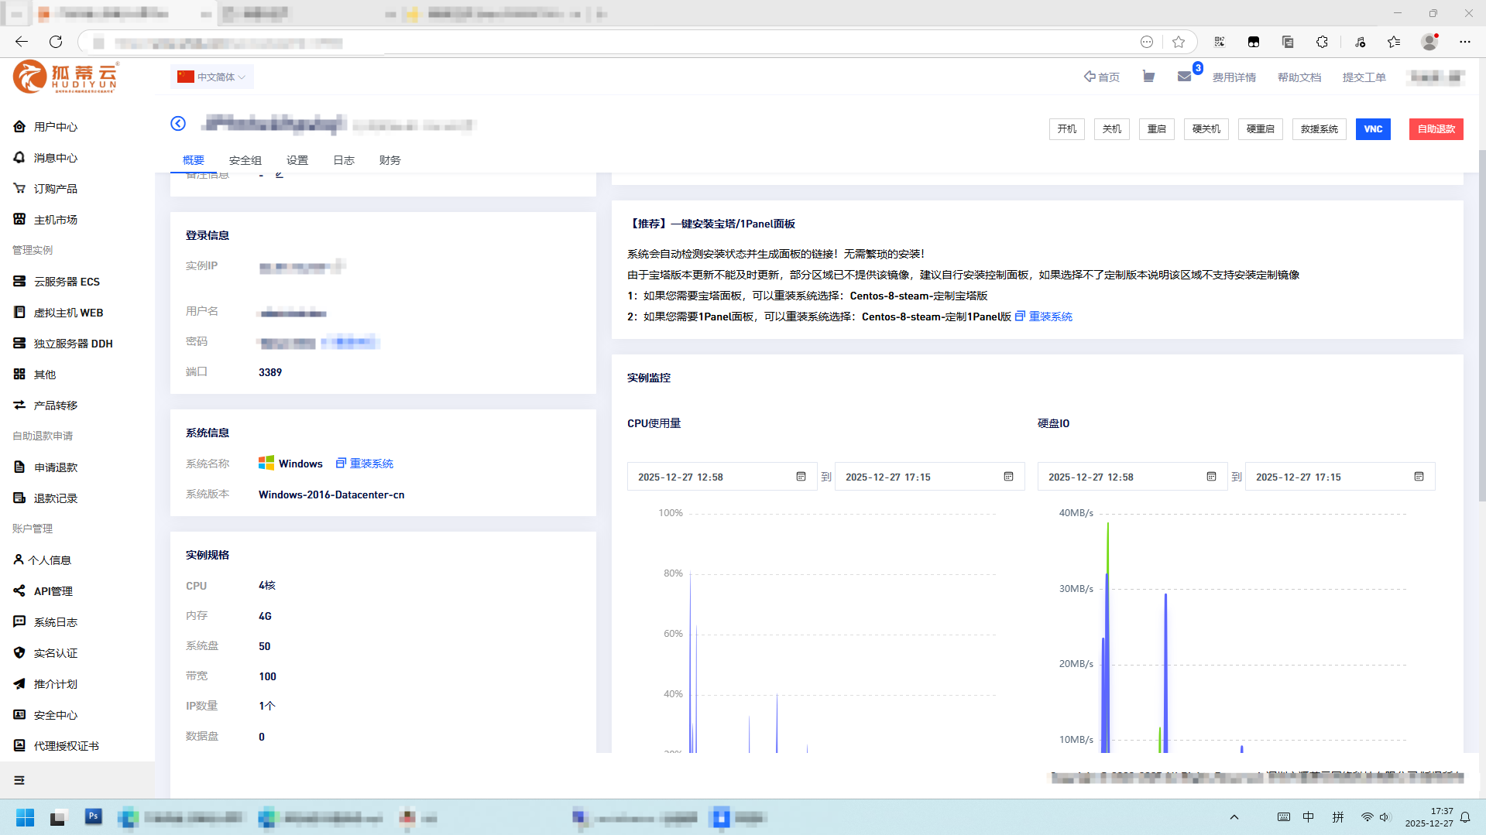The image size is (1486, 835).
Task: Click the 重启 restart button
Action: (x=1156, y=129)
